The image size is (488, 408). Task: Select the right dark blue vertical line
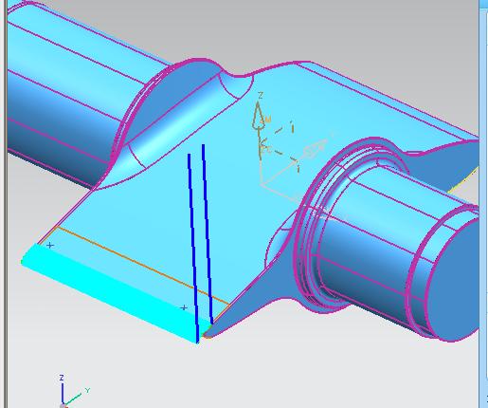click(208, 234)
